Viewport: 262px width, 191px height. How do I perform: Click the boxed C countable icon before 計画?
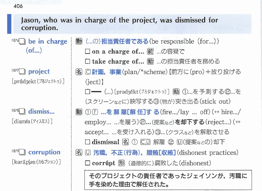pyautogui.click(x=87, y=72)
